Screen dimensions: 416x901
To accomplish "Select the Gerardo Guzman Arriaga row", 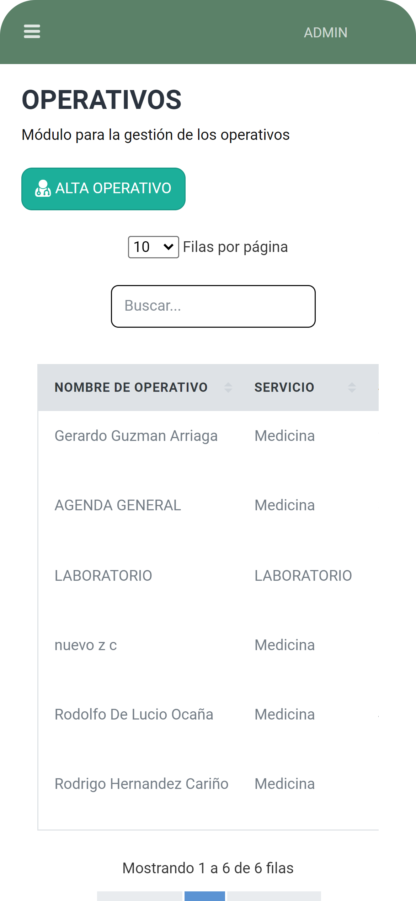I will [136, 436].
